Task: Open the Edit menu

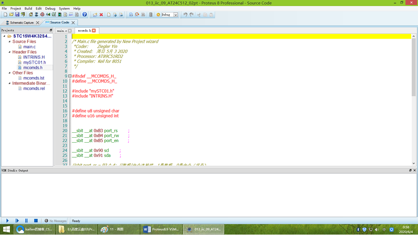Action: pyautogui.click(x=39, y=9)
